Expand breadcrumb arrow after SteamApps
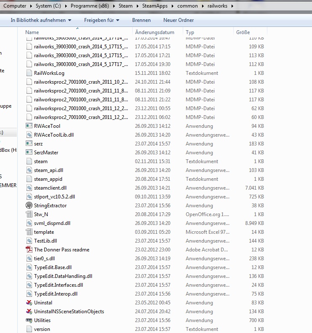 (x=173, y=6)
